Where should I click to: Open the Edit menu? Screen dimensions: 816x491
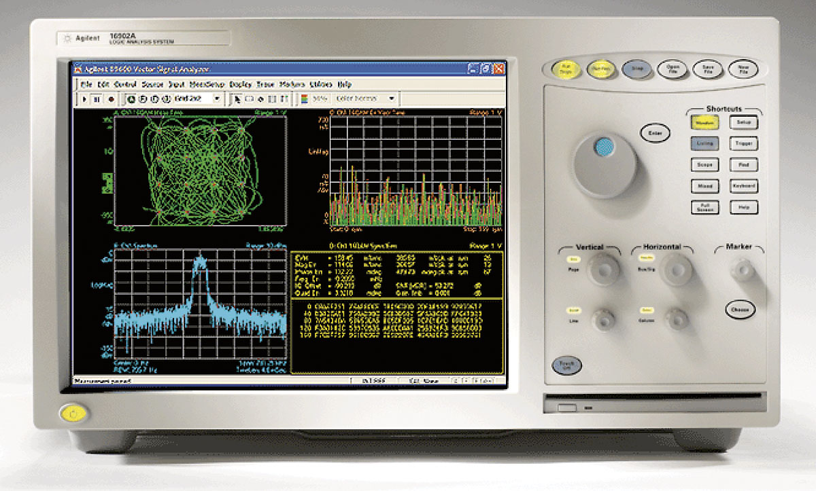point(103,84)
